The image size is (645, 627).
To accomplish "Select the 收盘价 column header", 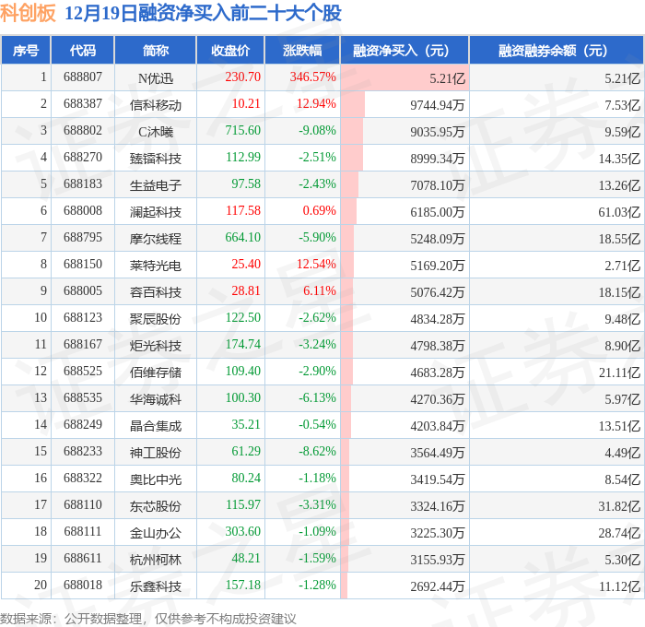I will (230, 50).
